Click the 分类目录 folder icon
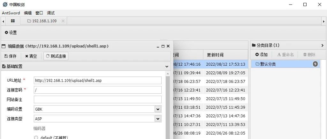This screenshot has height=139, width=327. (x=254, y=45)
